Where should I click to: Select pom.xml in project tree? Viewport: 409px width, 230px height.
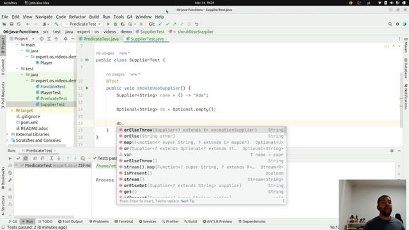pos(29,122)
